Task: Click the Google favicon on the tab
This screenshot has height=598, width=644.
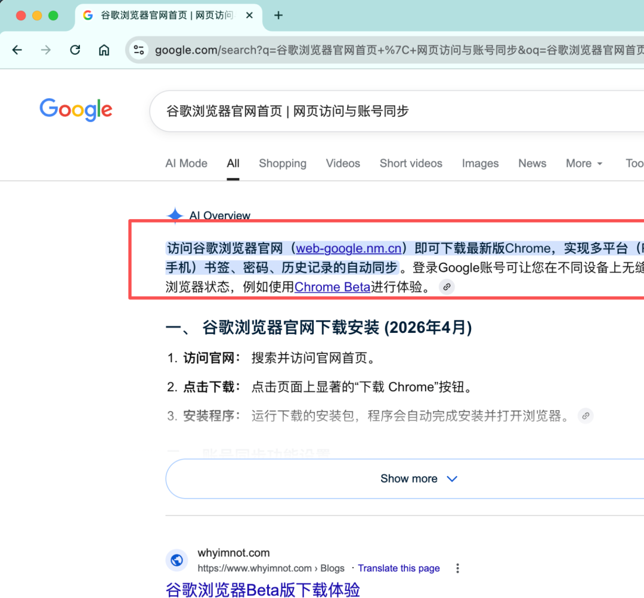Action: point(88,15)
